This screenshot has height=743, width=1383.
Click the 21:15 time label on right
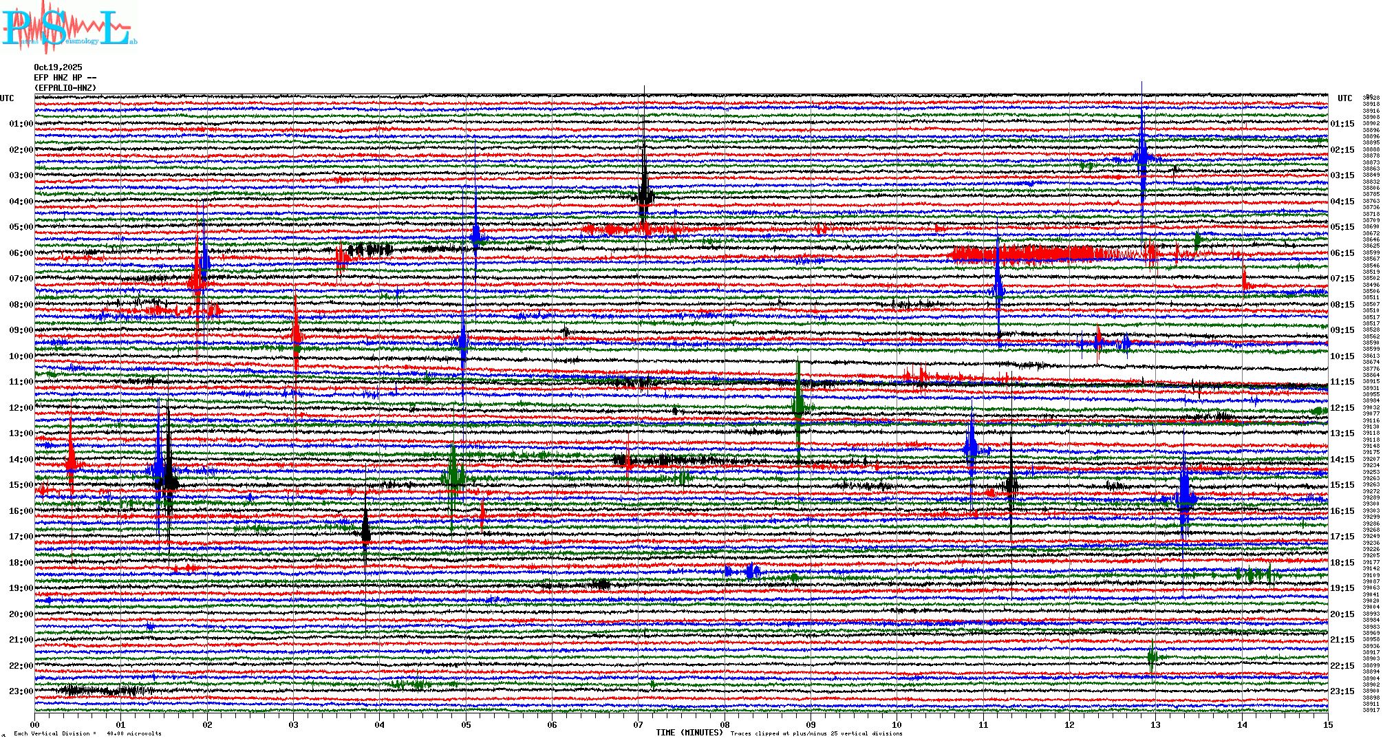coord(1342,640)
